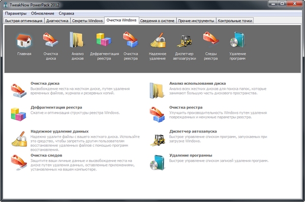Switch to Контрольные точки tab
The width and height of the screenshot is (305, 202).
[235, 21]
